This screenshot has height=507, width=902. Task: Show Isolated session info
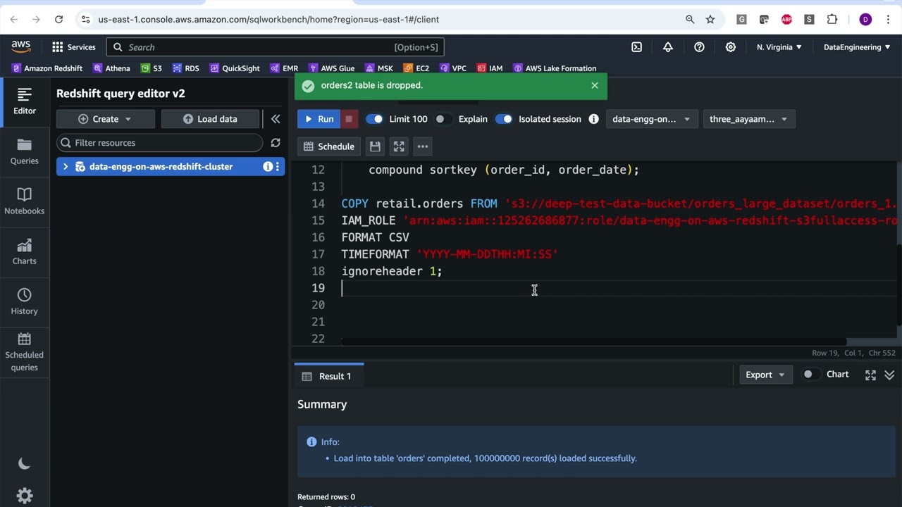pyautogui.click(x=593, y=119)
